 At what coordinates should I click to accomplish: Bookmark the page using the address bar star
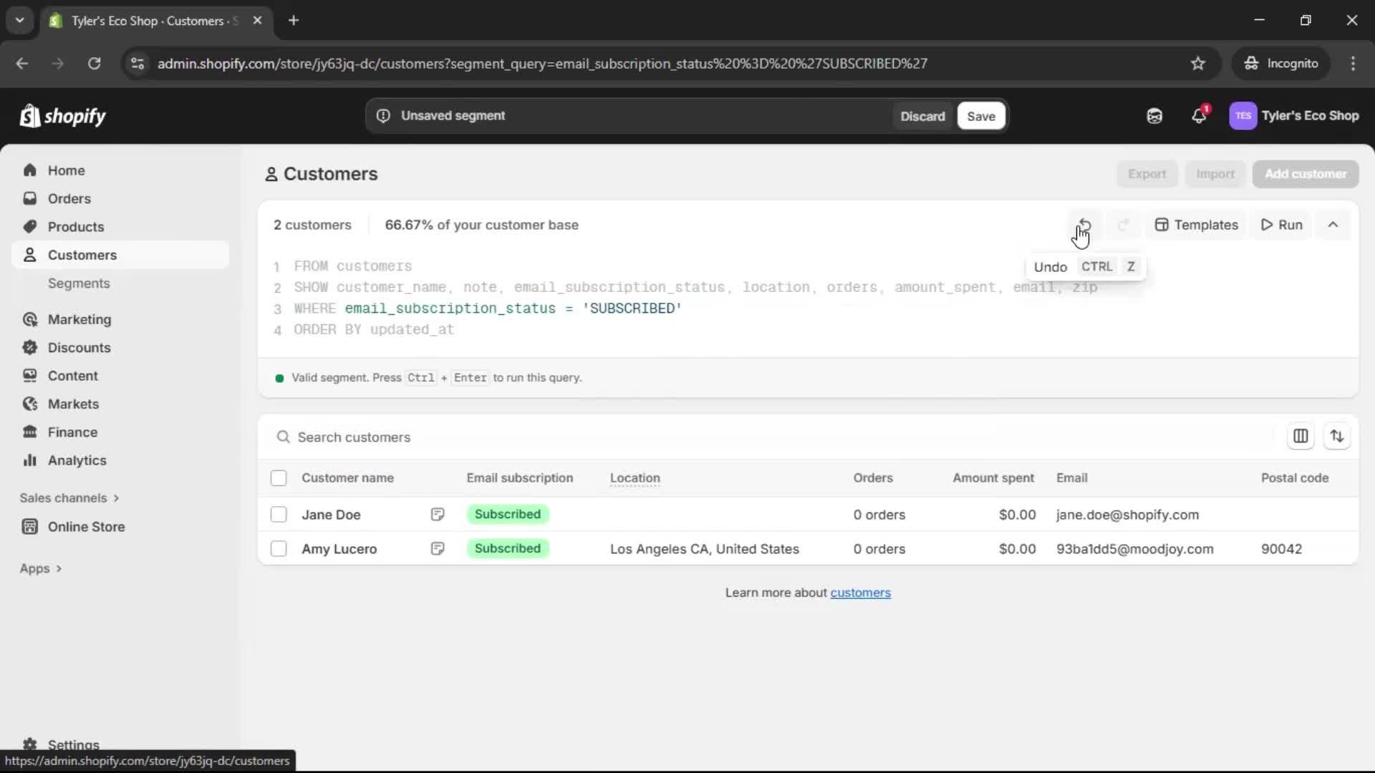(x=1198, y=63)
